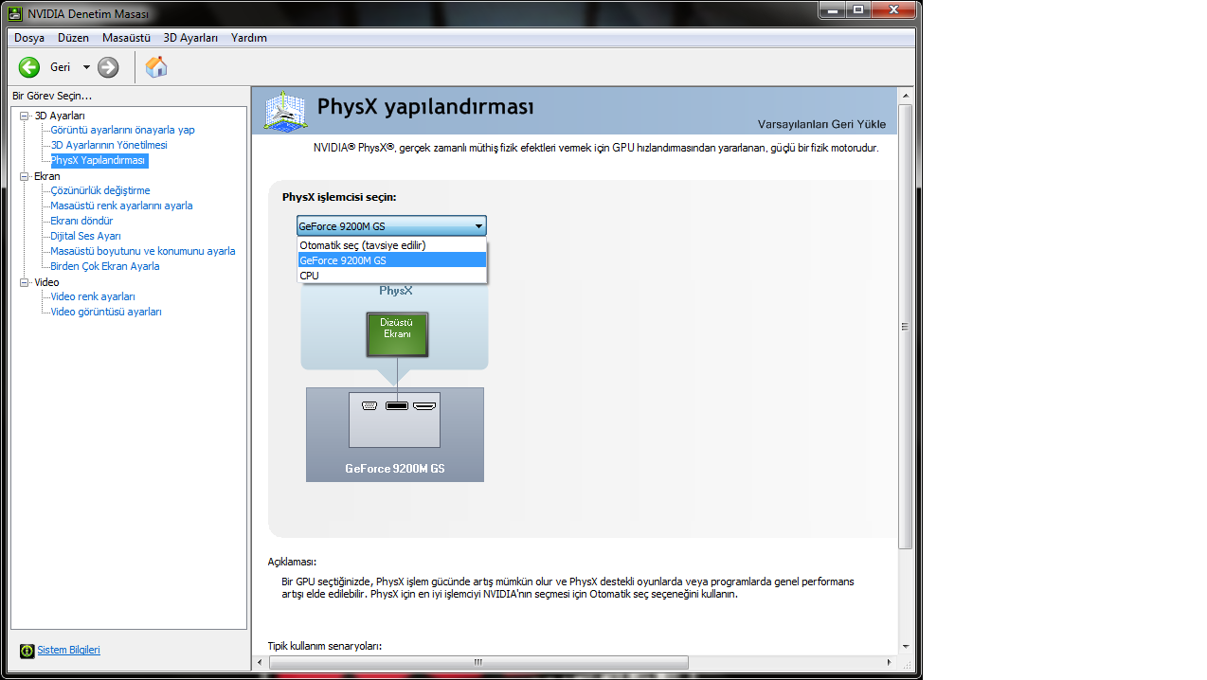Click the Forward arrow icon
Screen dimensions: 1207x680
coord(108,67)
